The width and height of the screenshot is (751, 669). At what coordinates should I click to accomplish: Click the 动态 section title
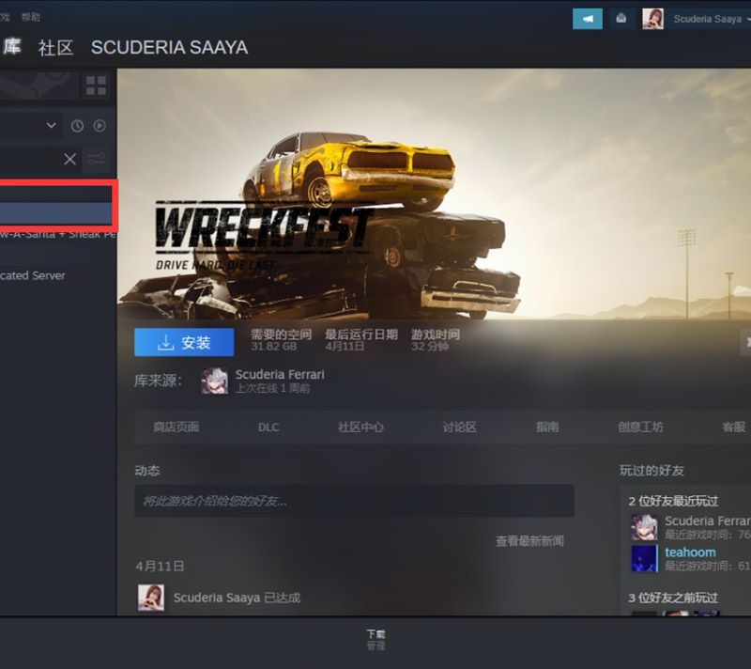point(147,471)
